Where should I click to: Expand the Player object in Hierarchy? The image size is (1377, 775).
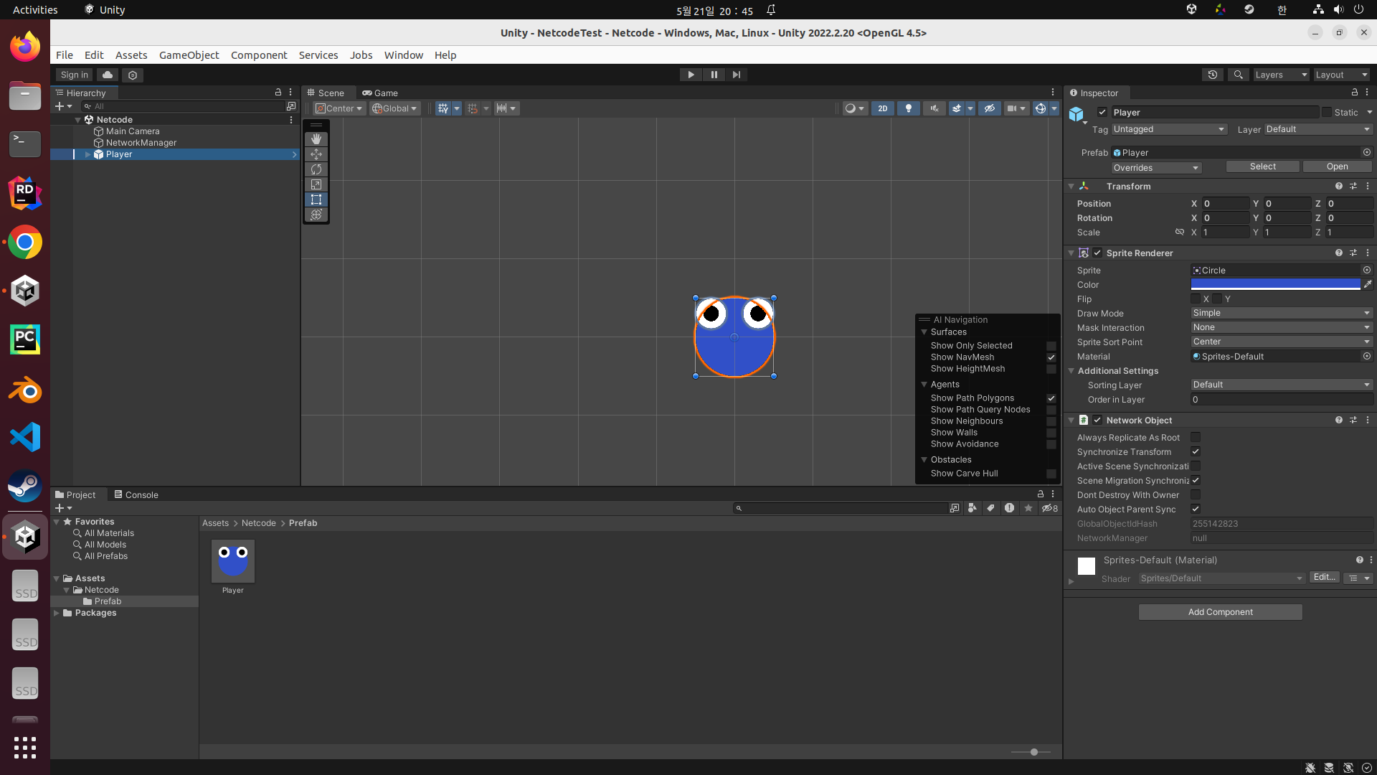[87, 154]
